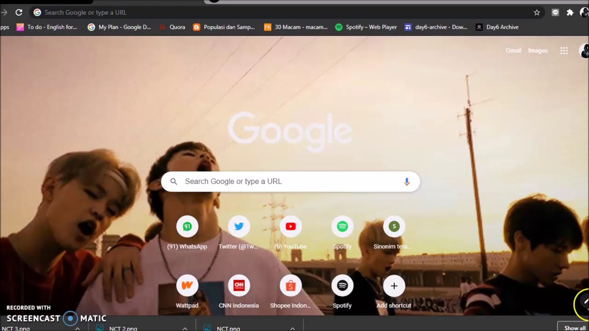Open the Sinonim shortcut

click(x=393, y=233)
